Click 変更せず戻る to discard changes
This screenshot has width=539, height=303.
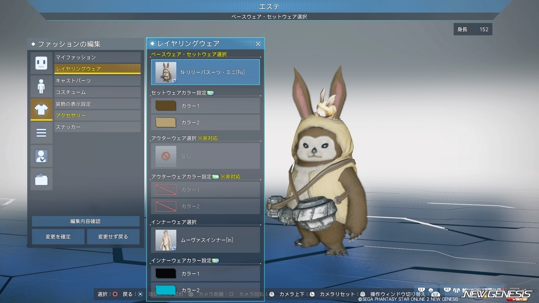tap(113, 237)
